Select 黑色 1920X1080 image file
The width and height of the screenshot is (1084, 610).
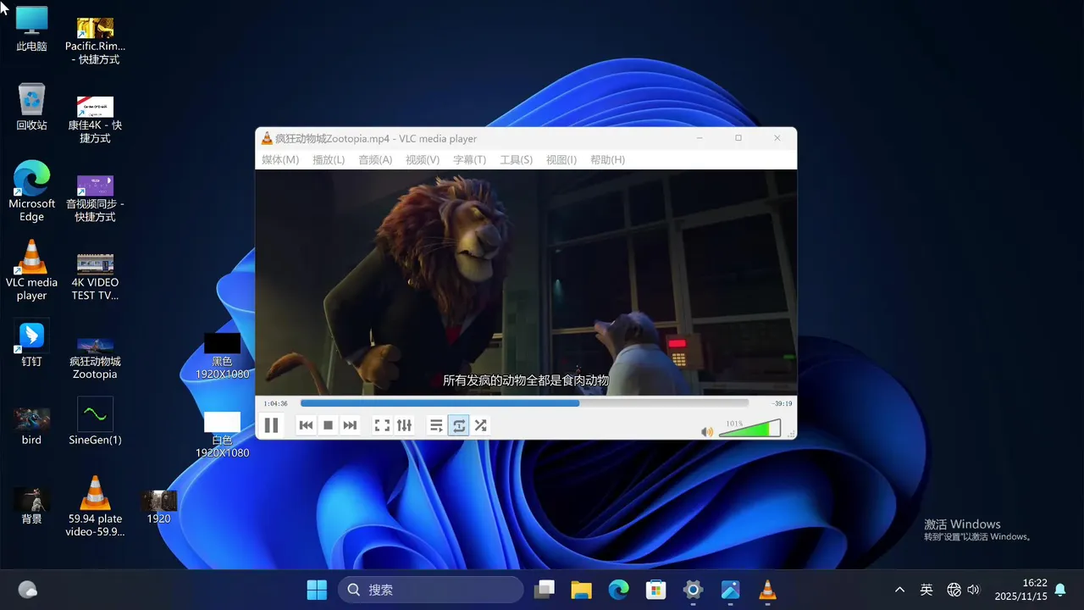(x=222, y=356)
